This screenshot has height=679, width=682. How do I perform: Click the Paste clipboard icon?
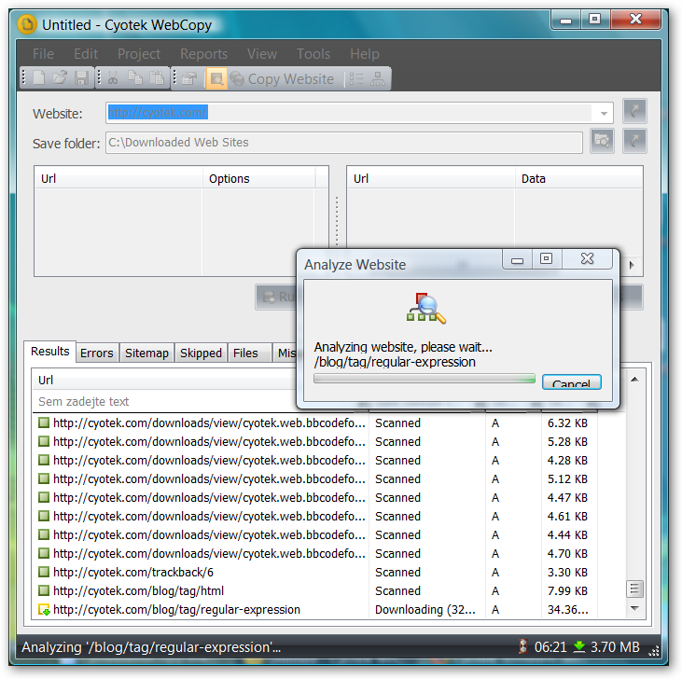[x=157, y=78]
